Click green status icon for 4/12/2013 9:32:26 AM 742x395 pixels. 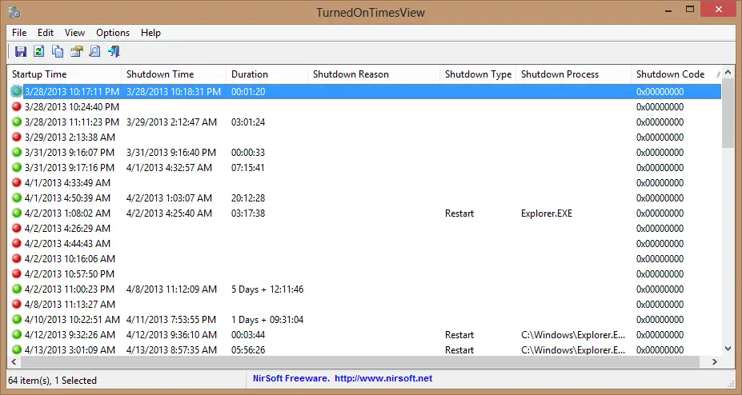point(17,334)
